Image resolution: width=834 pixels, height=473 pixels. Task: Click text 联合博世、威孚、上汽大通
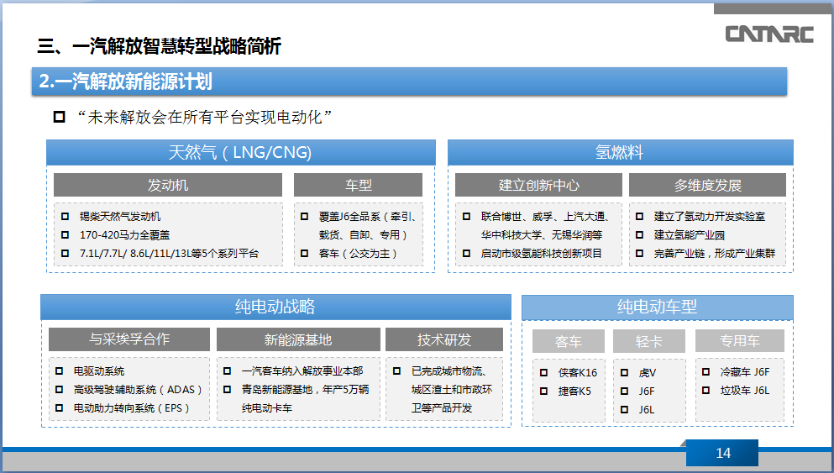(543, 217)
